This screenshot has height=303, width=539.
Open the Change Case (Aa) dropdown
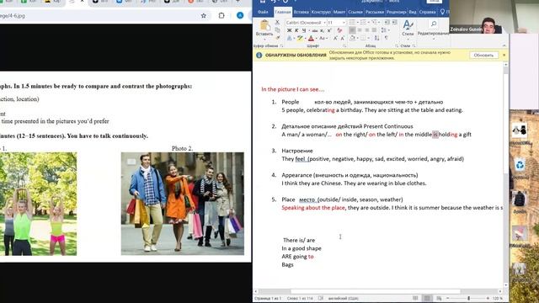(x=323, y=38)
